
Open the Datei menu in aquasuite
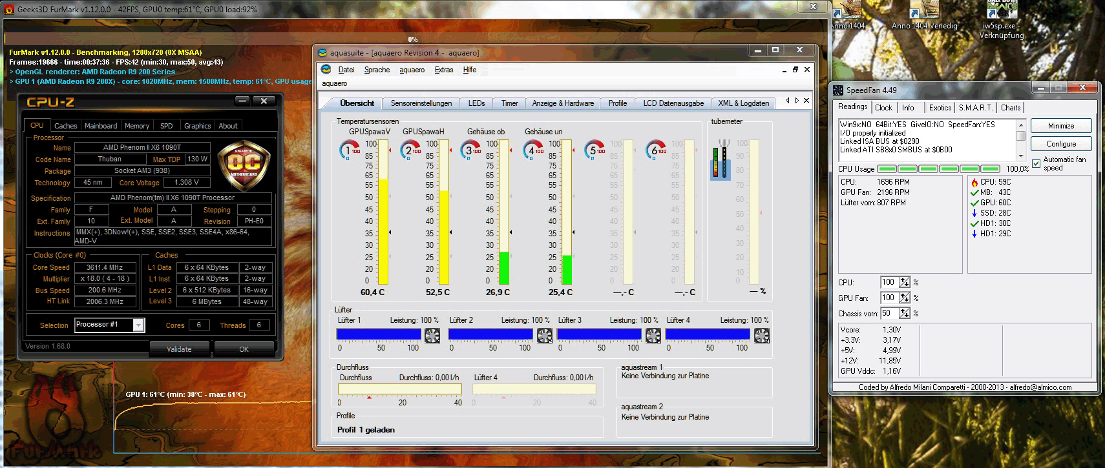[x=346, y=70]
